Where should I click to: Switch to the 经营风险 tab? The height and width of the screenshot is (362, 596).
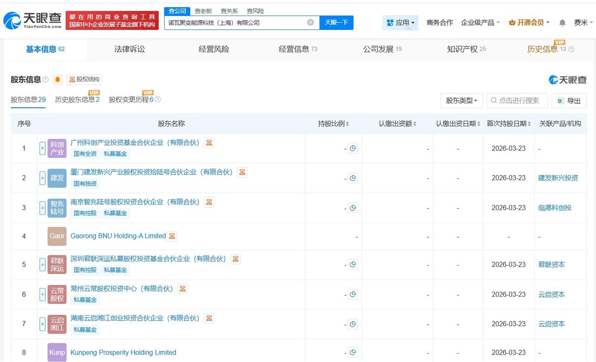click(x=214, y=49)
